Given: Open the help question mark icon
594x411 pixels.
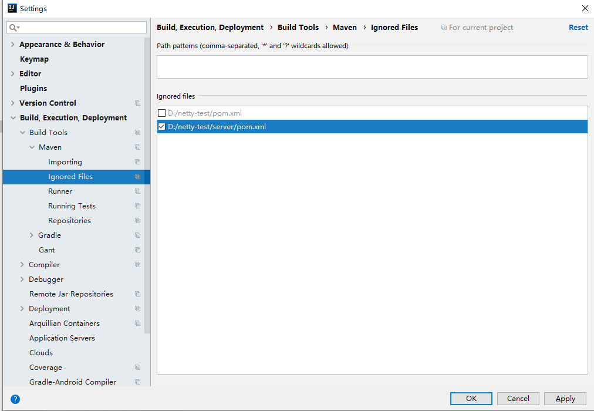Looking at the screenshot, I should pyautogui.click(x=15, y=399).
